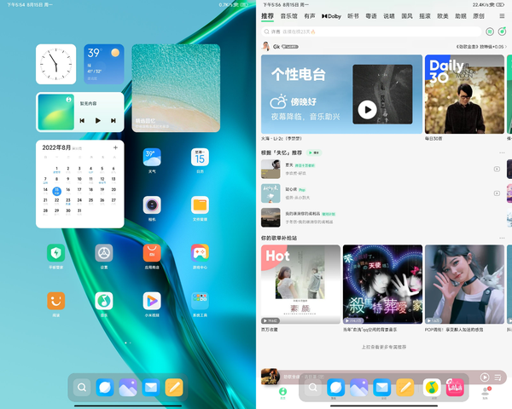Switch to the Dolby tab

click(x=331, y=16)
